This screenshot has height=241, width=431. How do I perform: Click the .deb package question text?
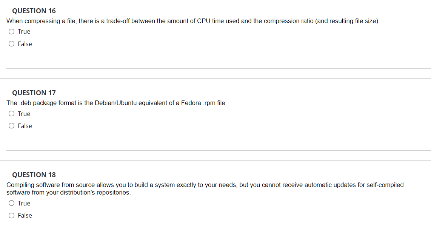pyautogui.click(x=116, y=103)
